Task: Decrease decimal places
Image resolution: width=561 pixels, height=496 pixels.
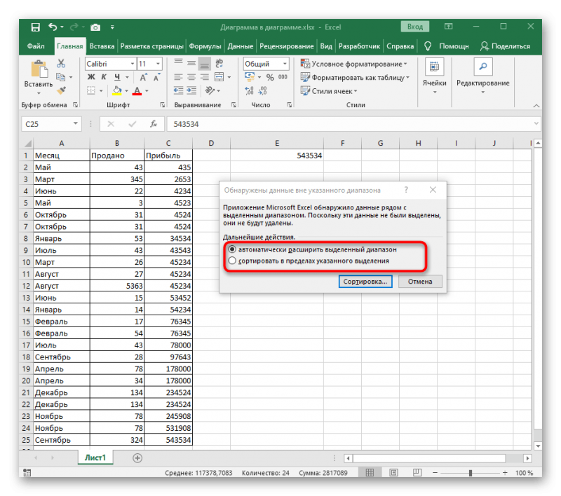Action: [x=262, y=91]
